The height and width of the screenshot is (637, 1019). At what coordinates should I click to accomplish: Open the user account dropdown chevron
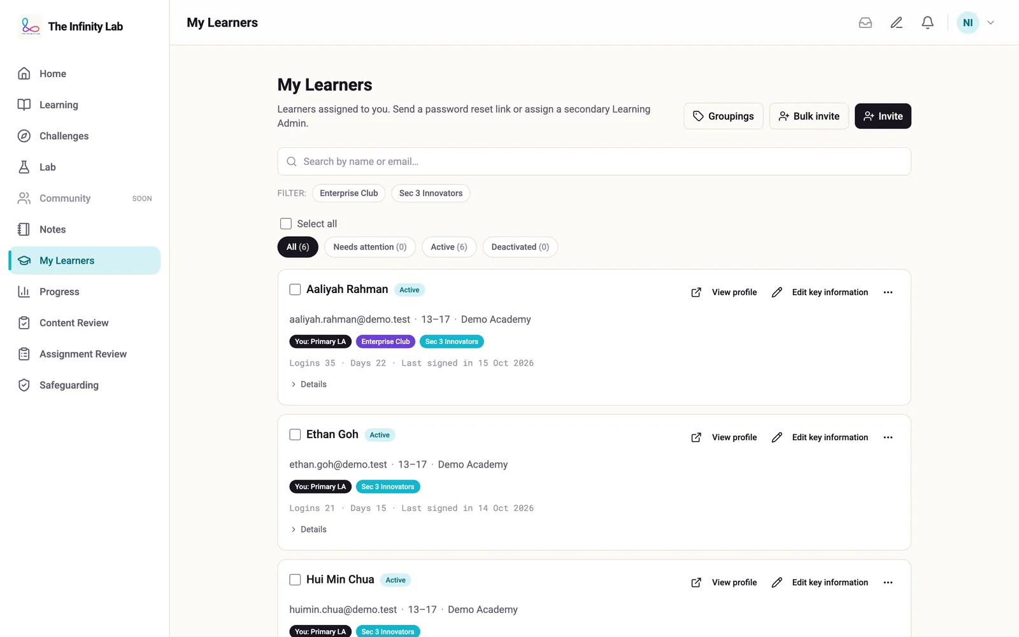(990, 23)
